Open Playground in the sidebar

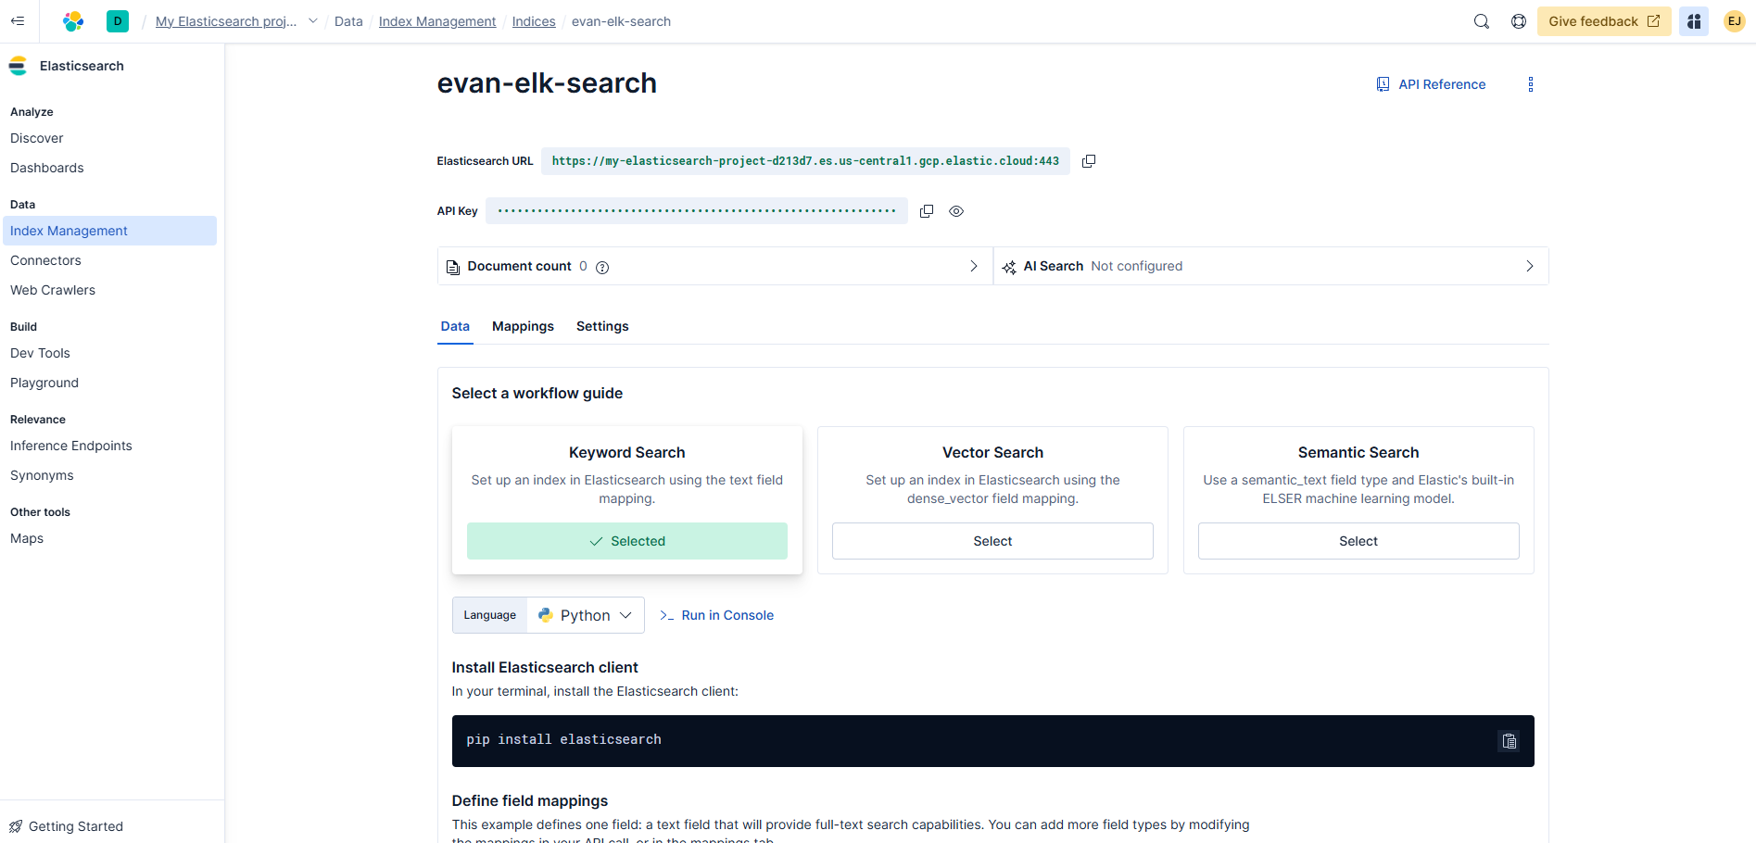click(44, 383)
